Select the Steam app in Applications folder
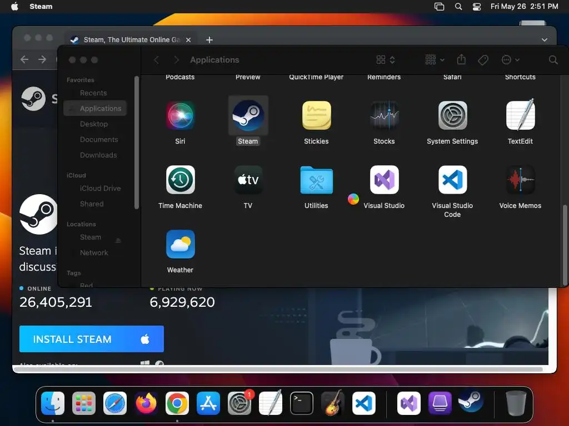This screenshot has height=426, width=569. point(248,115)
